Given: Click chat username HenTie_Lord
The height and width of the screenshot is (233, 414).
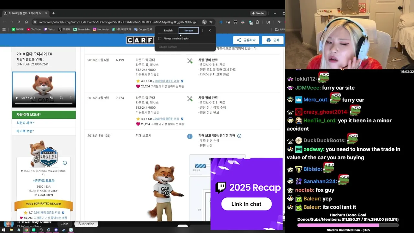Looking at the screenshot, I should pyautogui.click(x=320, y=120).
